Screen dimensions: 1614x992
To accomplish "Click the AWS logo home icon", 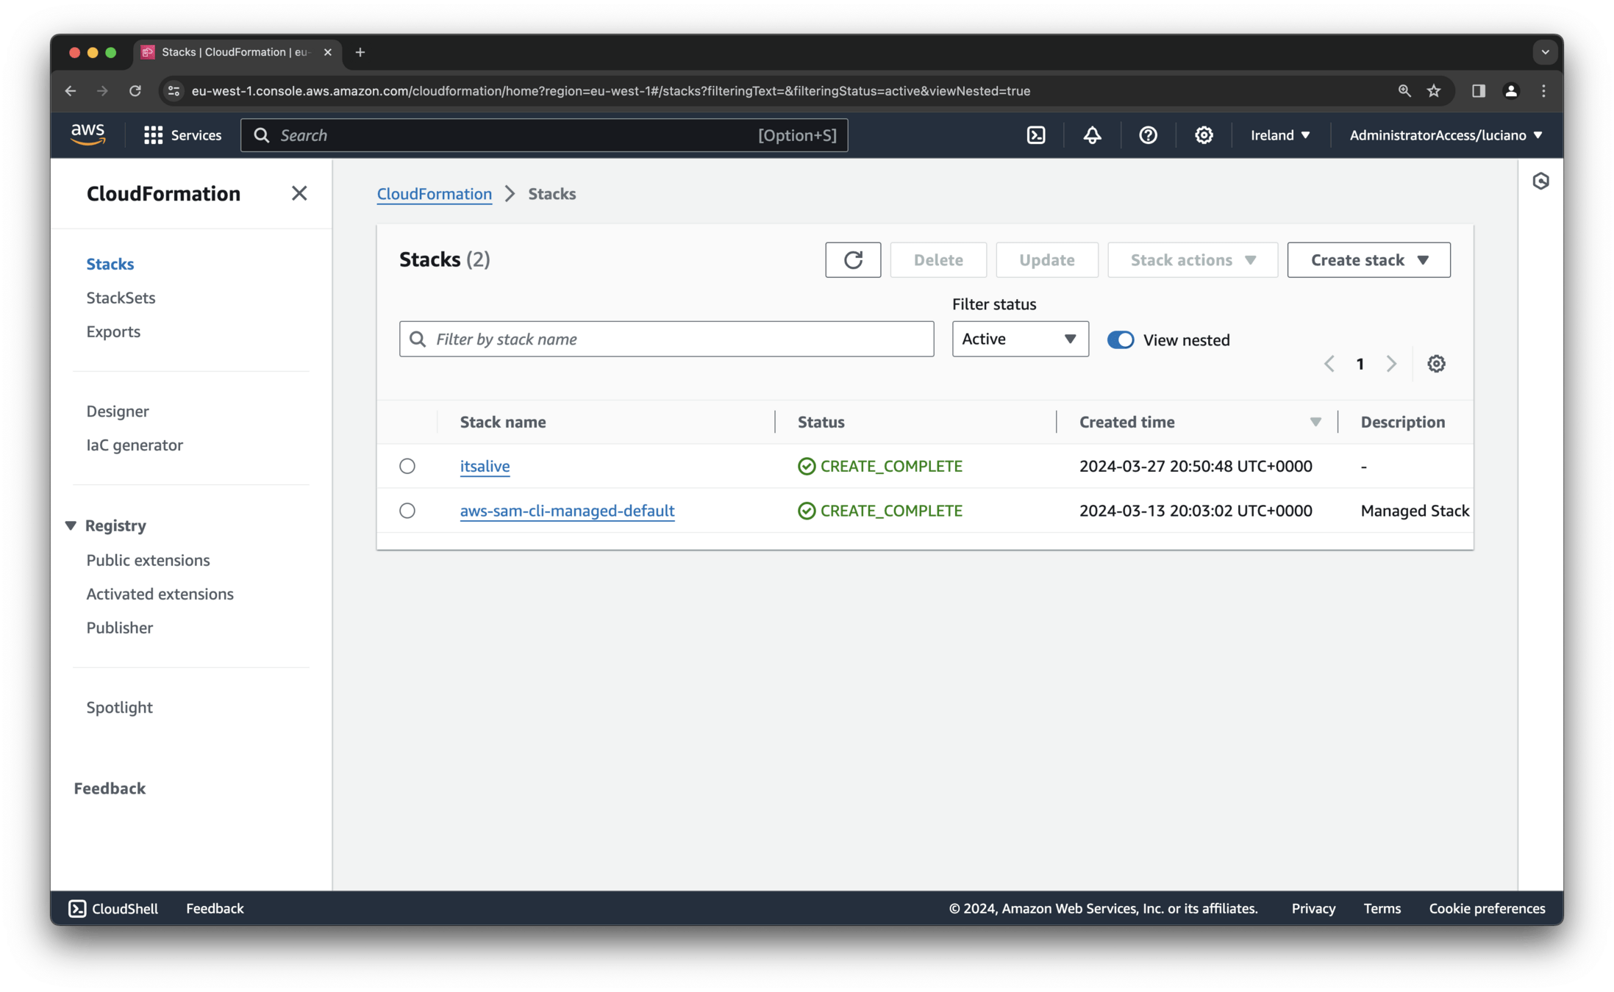I will [88, 134].
